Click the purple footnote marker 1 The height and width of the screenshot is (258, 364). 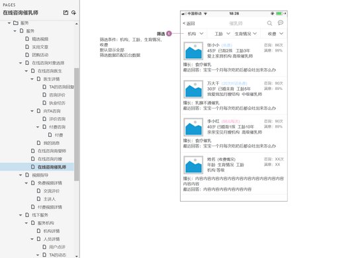[169, 34]
